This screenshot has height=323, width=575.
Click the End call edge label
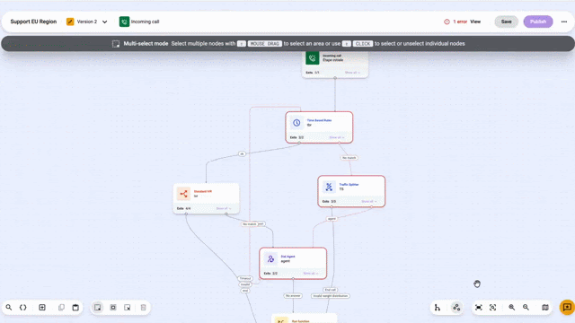coord(330,290)
